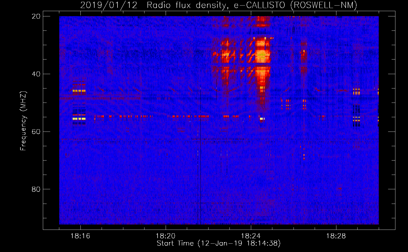408x252 pixels.
Task: Click the date "2019/01/12" in the title
Action: coord(109,5)
